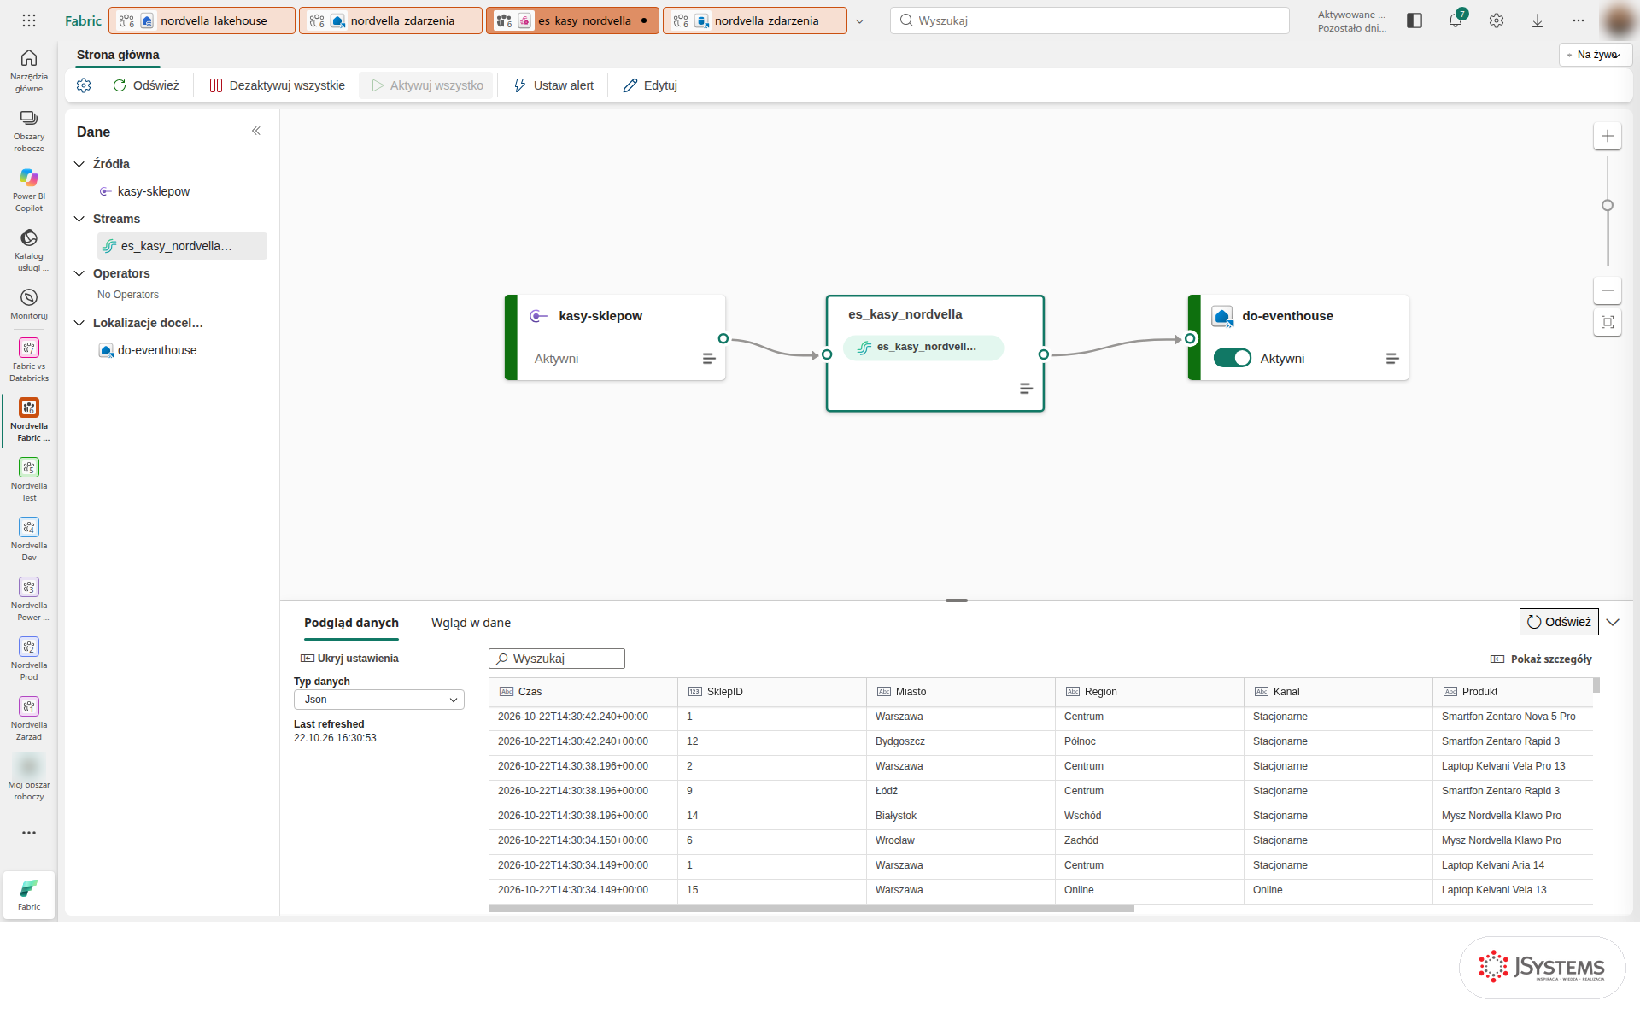The height and width of the screenshot is (1013, 1640).
Task: Switch to Wgląd w dane tab
Action: tap(471, 623)
